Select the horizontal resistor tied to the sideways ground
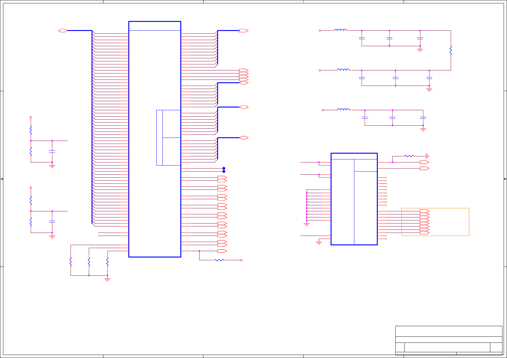Image resolution: width=507 pixels, height=358 pixels. tap(409, 156)
